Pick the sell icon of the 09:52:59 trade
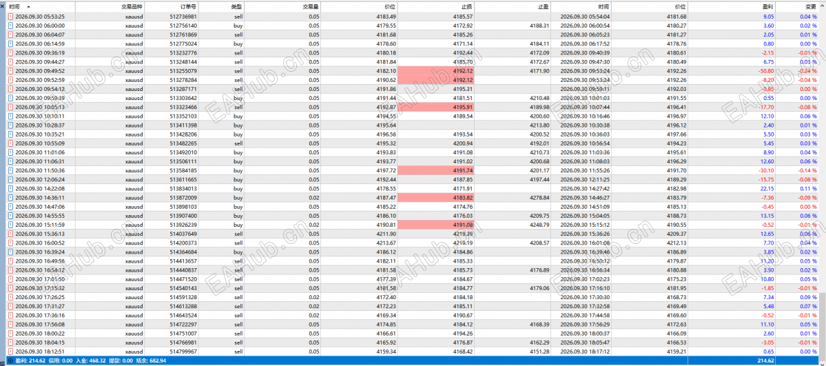826x366 pixels. pos(11,80)
